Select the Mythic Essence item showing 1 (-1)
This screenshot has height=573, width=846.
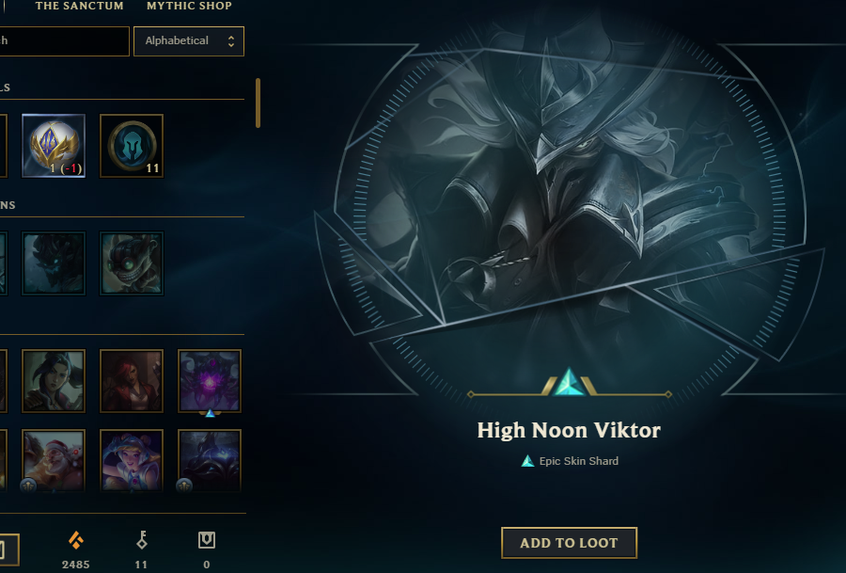pos(54,146)
